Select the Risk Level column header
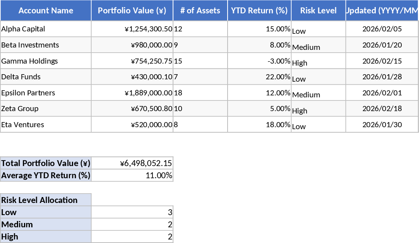 318,11
